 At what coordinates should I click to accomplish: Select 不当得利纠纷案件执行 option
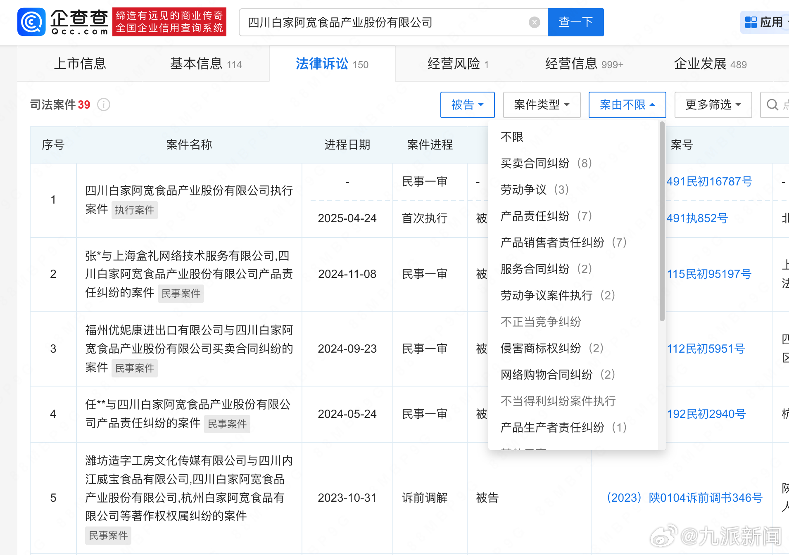point(558,401)
